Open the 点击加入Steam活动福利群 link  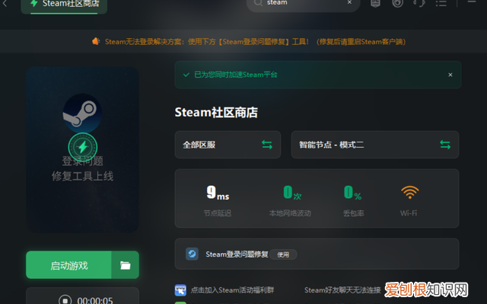click(232, 290)
